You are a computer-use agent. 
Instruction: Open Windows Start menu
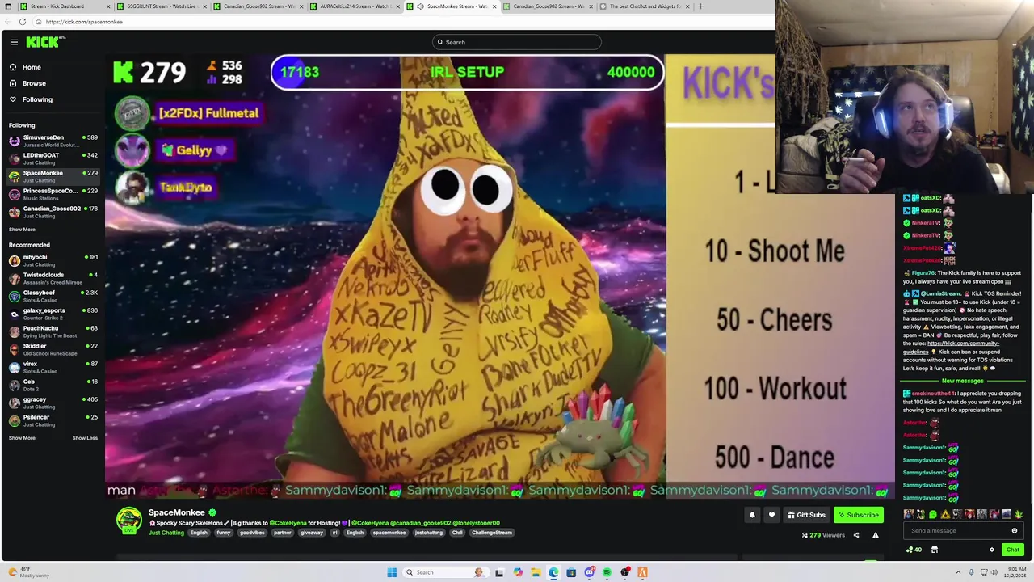pos(392,572)
